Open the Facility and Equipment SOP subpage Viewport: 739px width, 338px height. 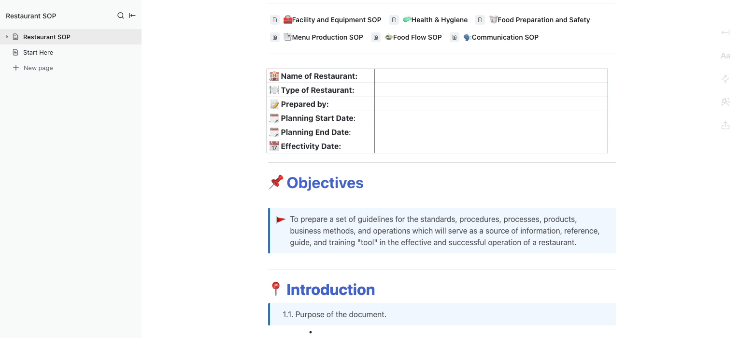click(336, 20)
